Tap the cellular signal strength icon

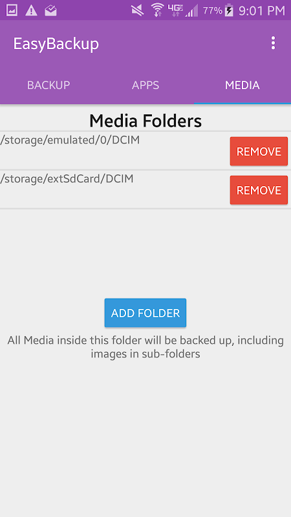[x=191, y=10]
